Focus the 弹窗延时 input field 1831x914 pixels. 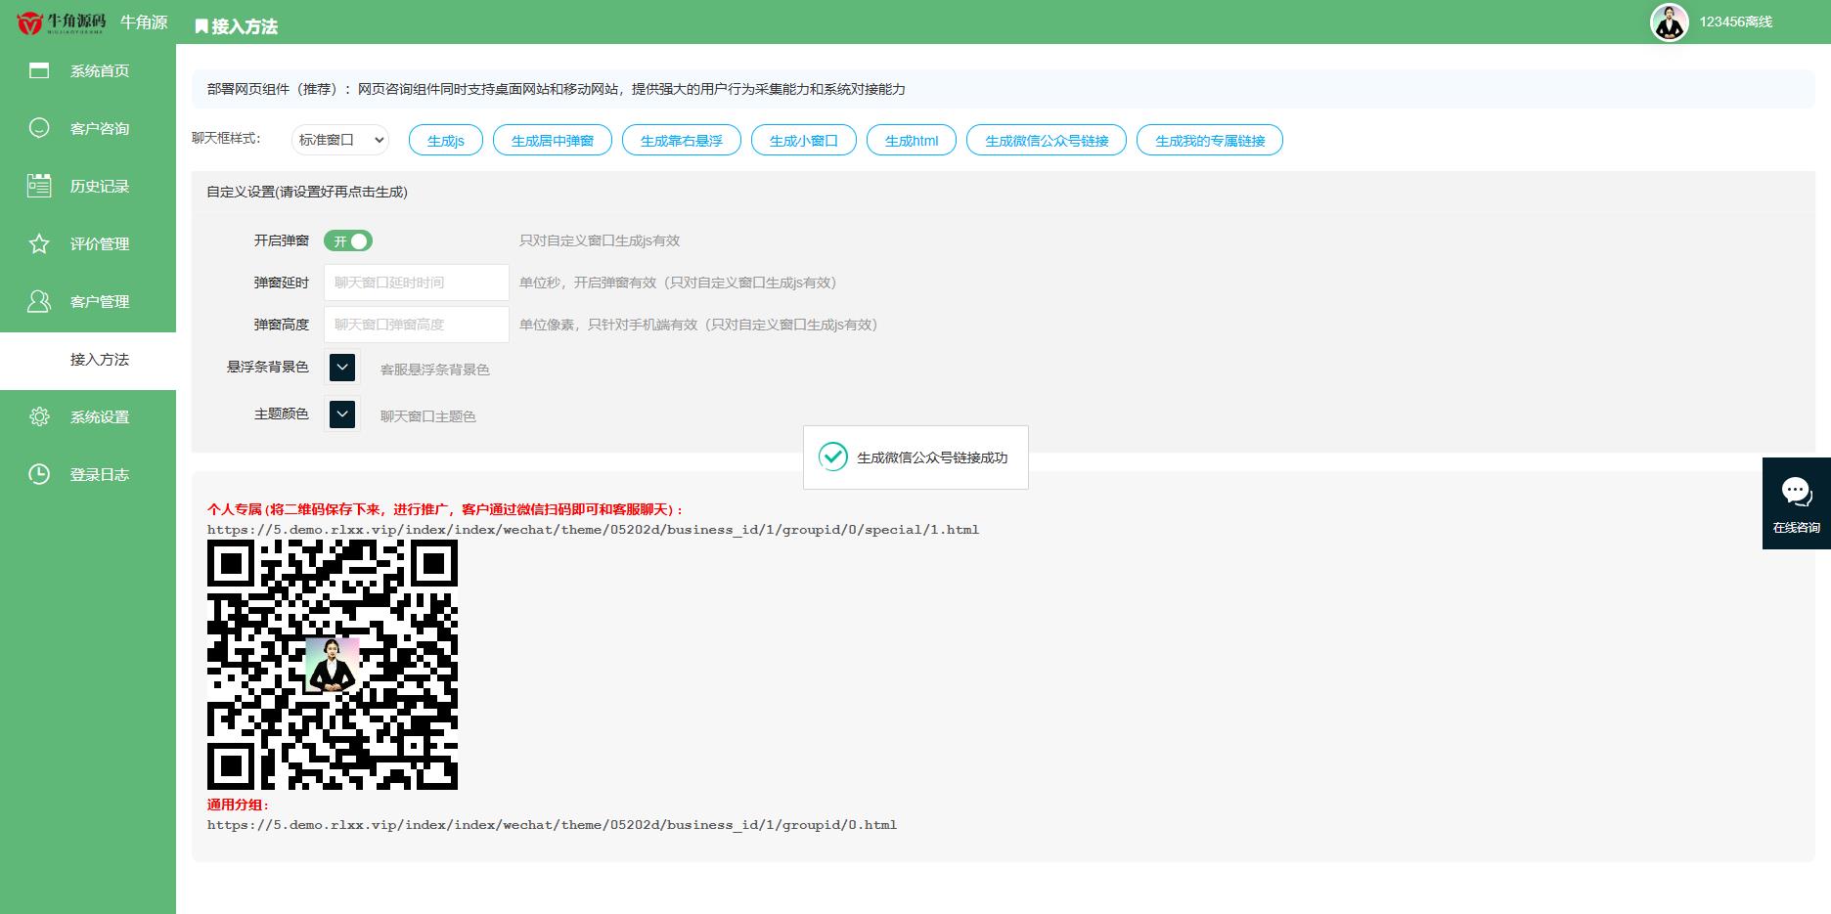(x=417, y=283)
